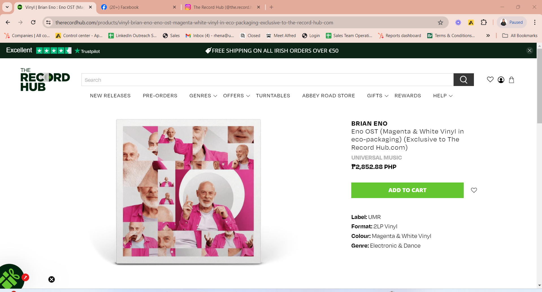Open Terms & Conditions bookmark

pyautogui.click(x=451, y=36)
